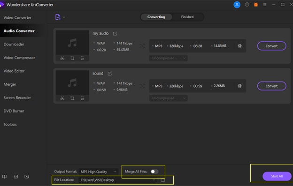Open Downloader in sidebar

tap(14, 45)
